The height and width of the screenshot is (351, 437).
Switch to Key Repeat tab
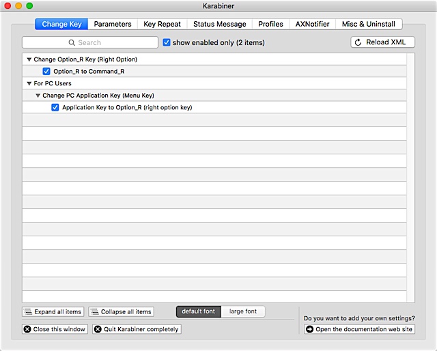tap(163, 24)
